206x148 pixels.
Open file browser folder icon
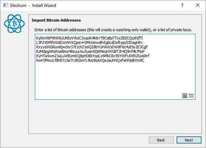pos(191,96)
